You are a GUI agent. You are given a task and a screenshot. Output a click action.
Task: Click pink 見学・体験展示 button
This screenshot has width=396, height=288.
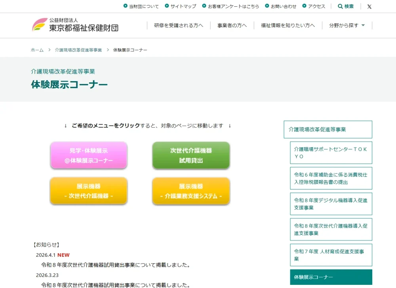89,155
